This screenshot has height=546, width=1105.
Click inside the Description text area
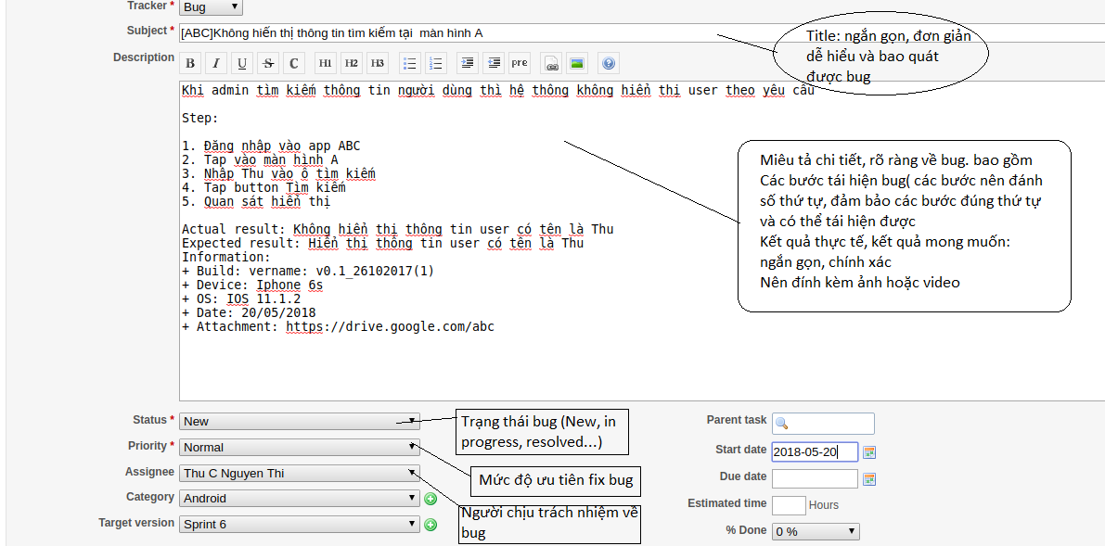642,241
